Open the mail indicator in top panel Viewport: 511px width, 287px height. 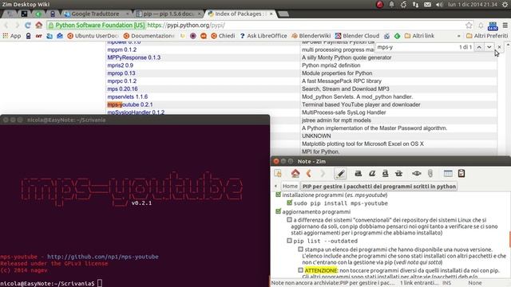pyautogui.click(x=427, y=5)
